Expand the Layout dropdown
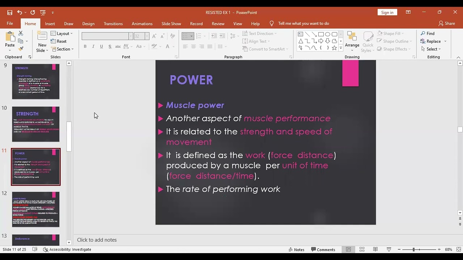This screenshot has height=260, width=463. [x=62, y=33]
